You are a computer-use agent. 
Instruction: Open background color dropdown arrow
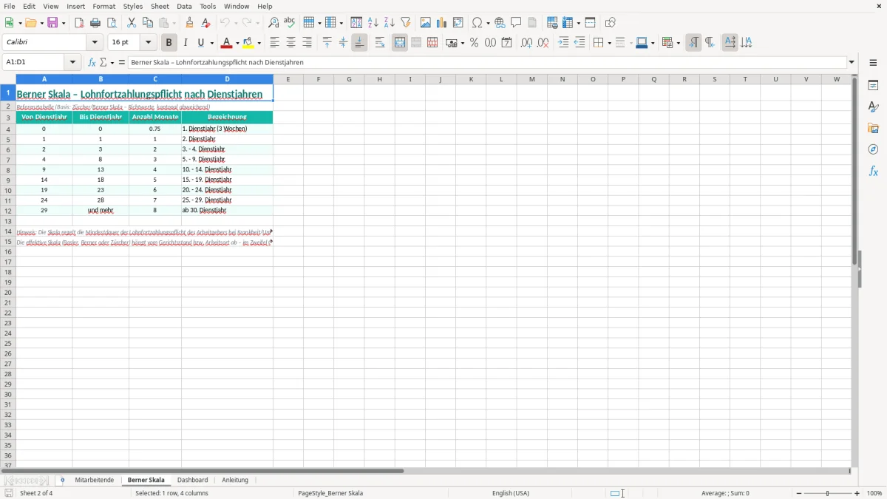click(x=259, y=43)
